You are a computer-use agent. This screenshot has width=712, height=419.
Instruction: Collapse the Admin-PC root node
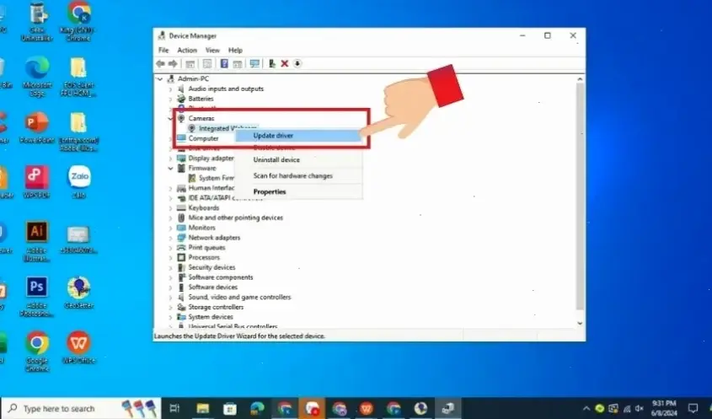click(x=160, y=79)
